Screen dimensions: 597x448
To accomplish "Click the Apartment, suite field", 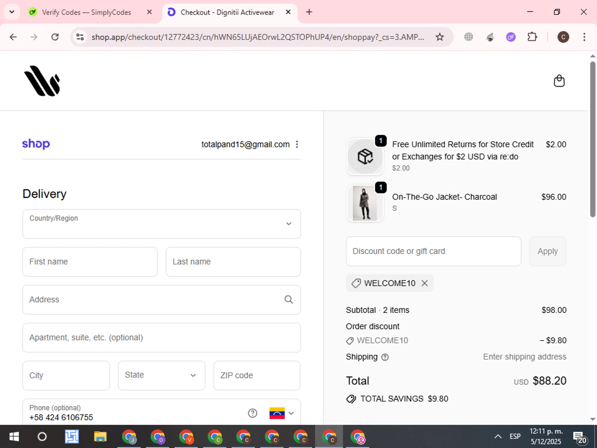I will pyautogui.click(x=162, y=337).
